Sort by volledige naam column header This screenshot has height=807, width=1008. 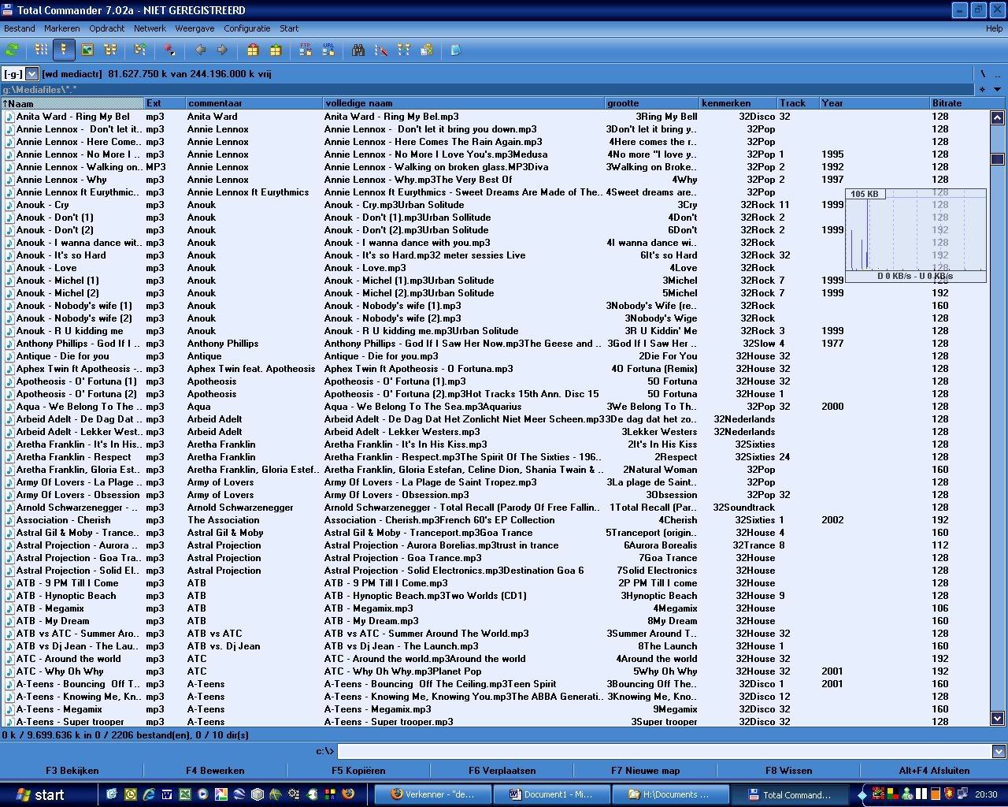pyautogui.click(x=464, y=103)
